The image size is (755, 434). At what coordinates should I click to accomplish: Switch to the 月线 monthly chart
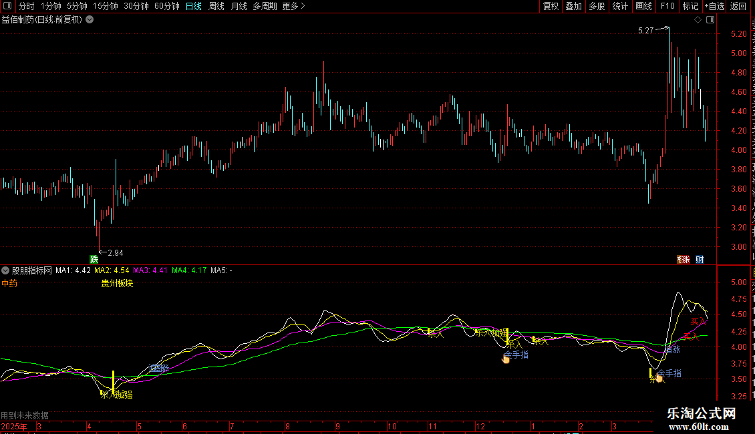239,6
